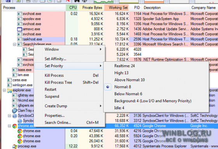218x149 pixels.
Task: Click the armsvc.exe process icon
Action: (19, 29)
